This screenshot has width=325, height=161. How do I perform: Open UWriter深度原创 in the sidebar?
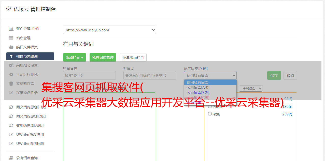[30, 134]
